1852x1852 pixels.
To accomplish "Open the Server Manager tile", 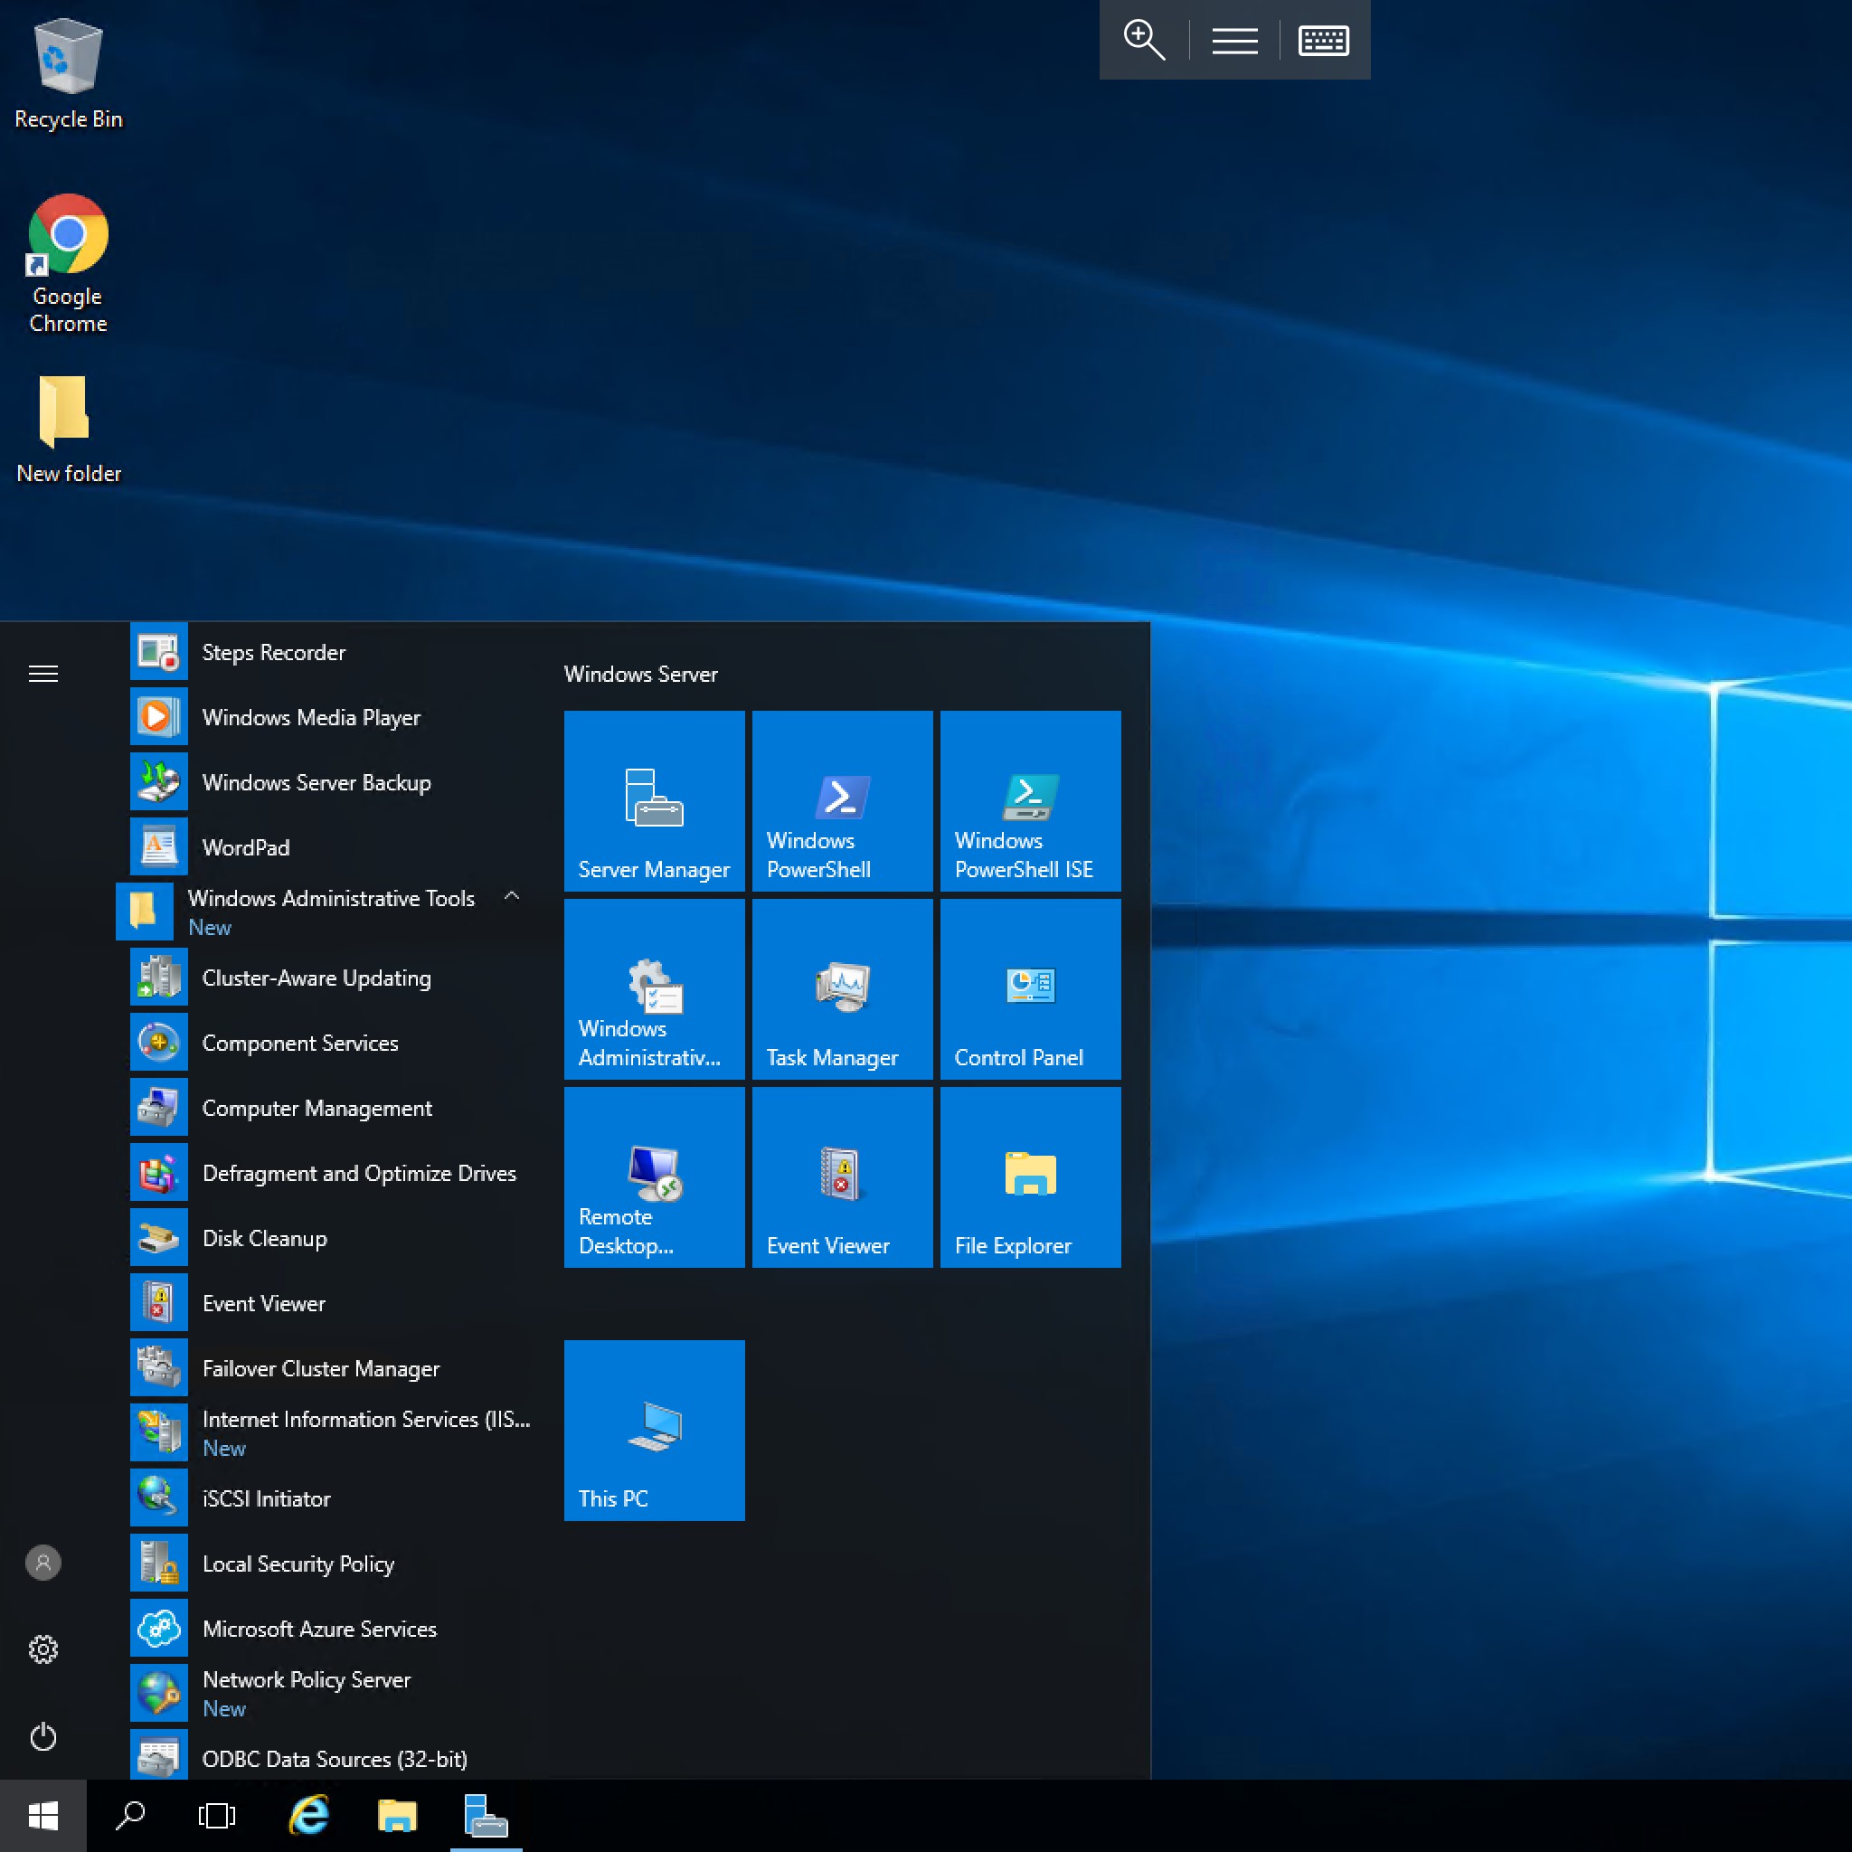I will (x=654, y=801).
